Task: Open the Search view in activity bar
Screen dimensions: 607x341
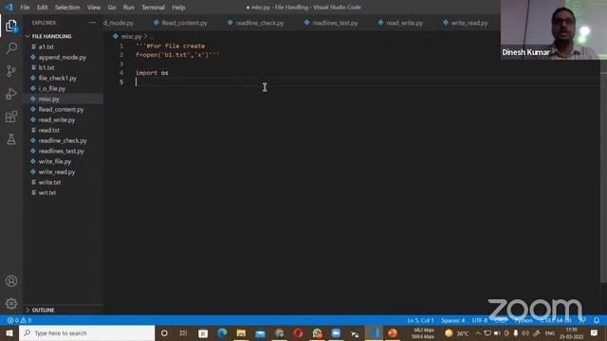Action: (x=11, y=48)
